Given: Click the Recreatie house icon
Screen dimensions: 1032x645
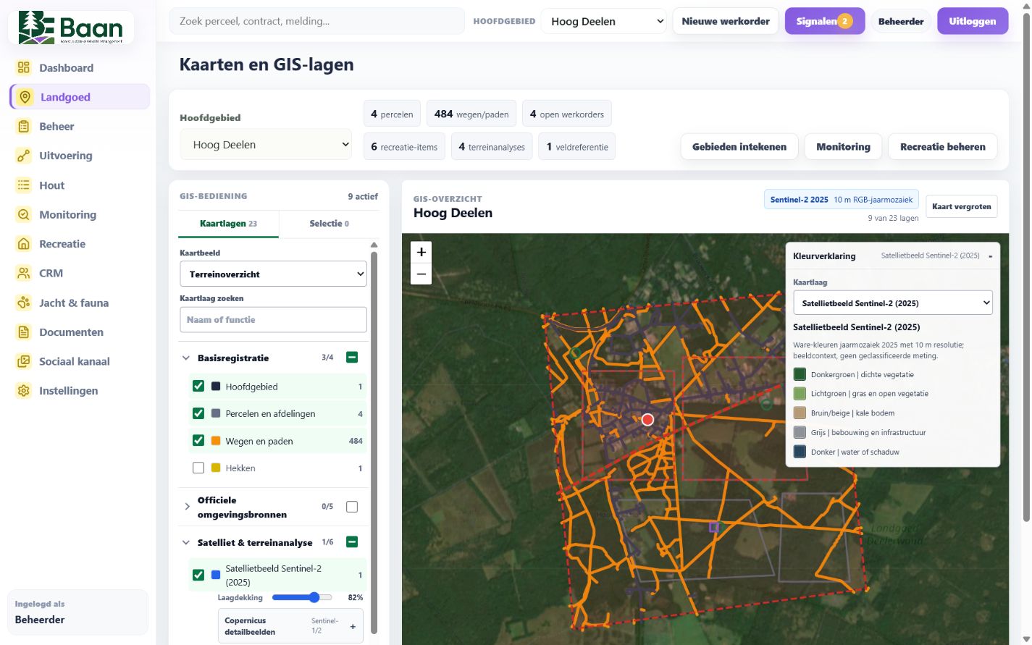Looking at the screenshot, I should (24, 244).
